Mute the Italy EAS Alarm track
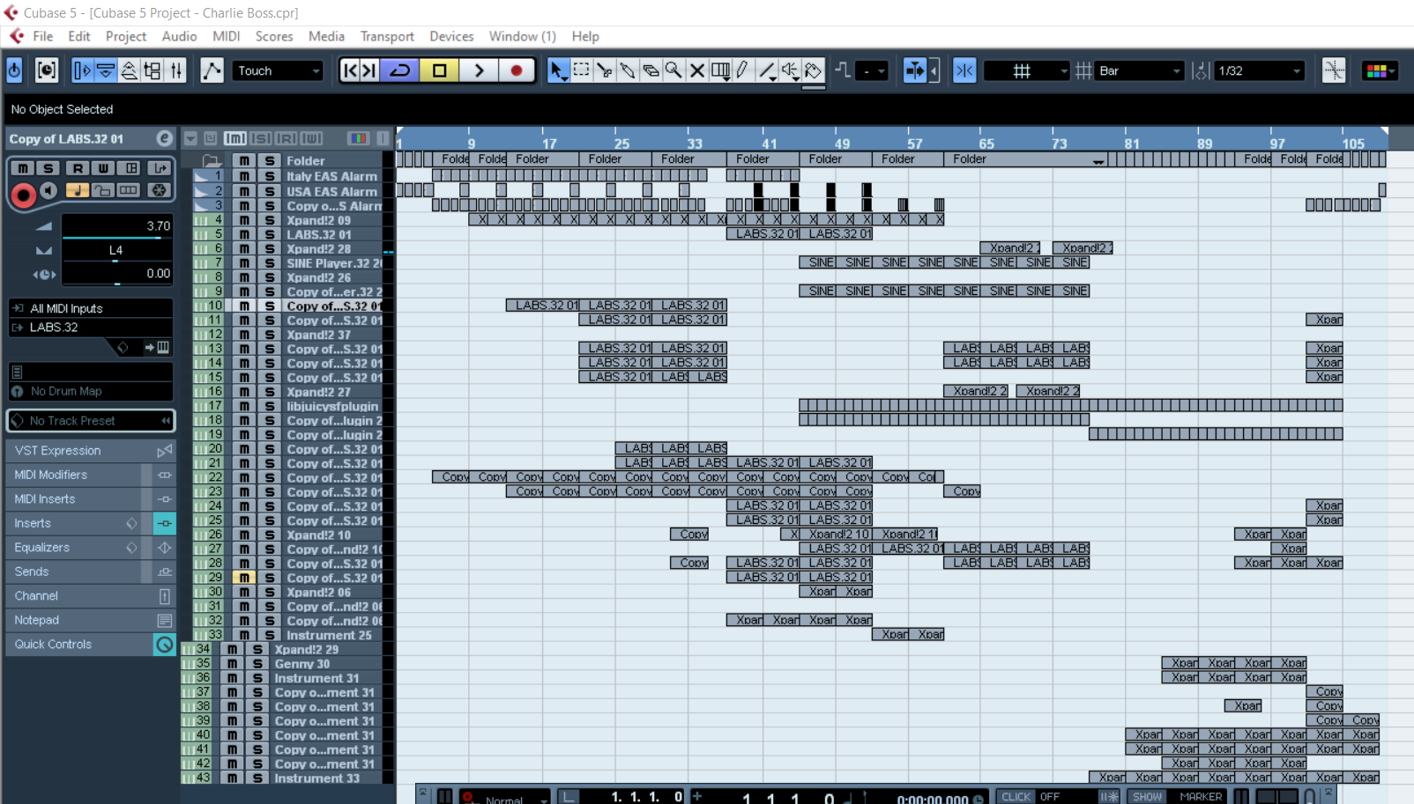The height and width of the screenshot is (804, 1414). click(x=243, y=176)
